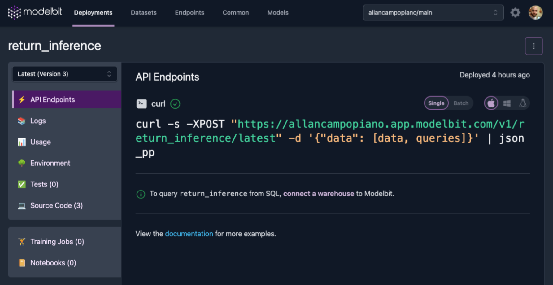
Task: Open the Datasets tab
Action: click(x=144, y=13)
